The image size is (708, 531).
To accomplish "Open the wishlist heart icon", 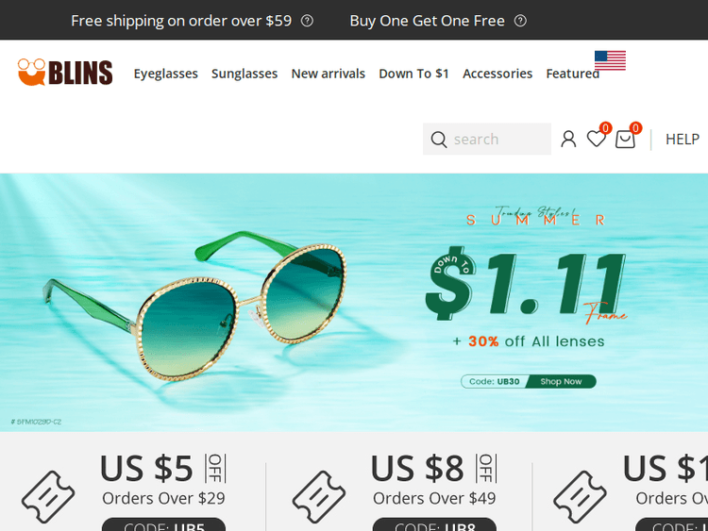I will click(x=596, y=138).
